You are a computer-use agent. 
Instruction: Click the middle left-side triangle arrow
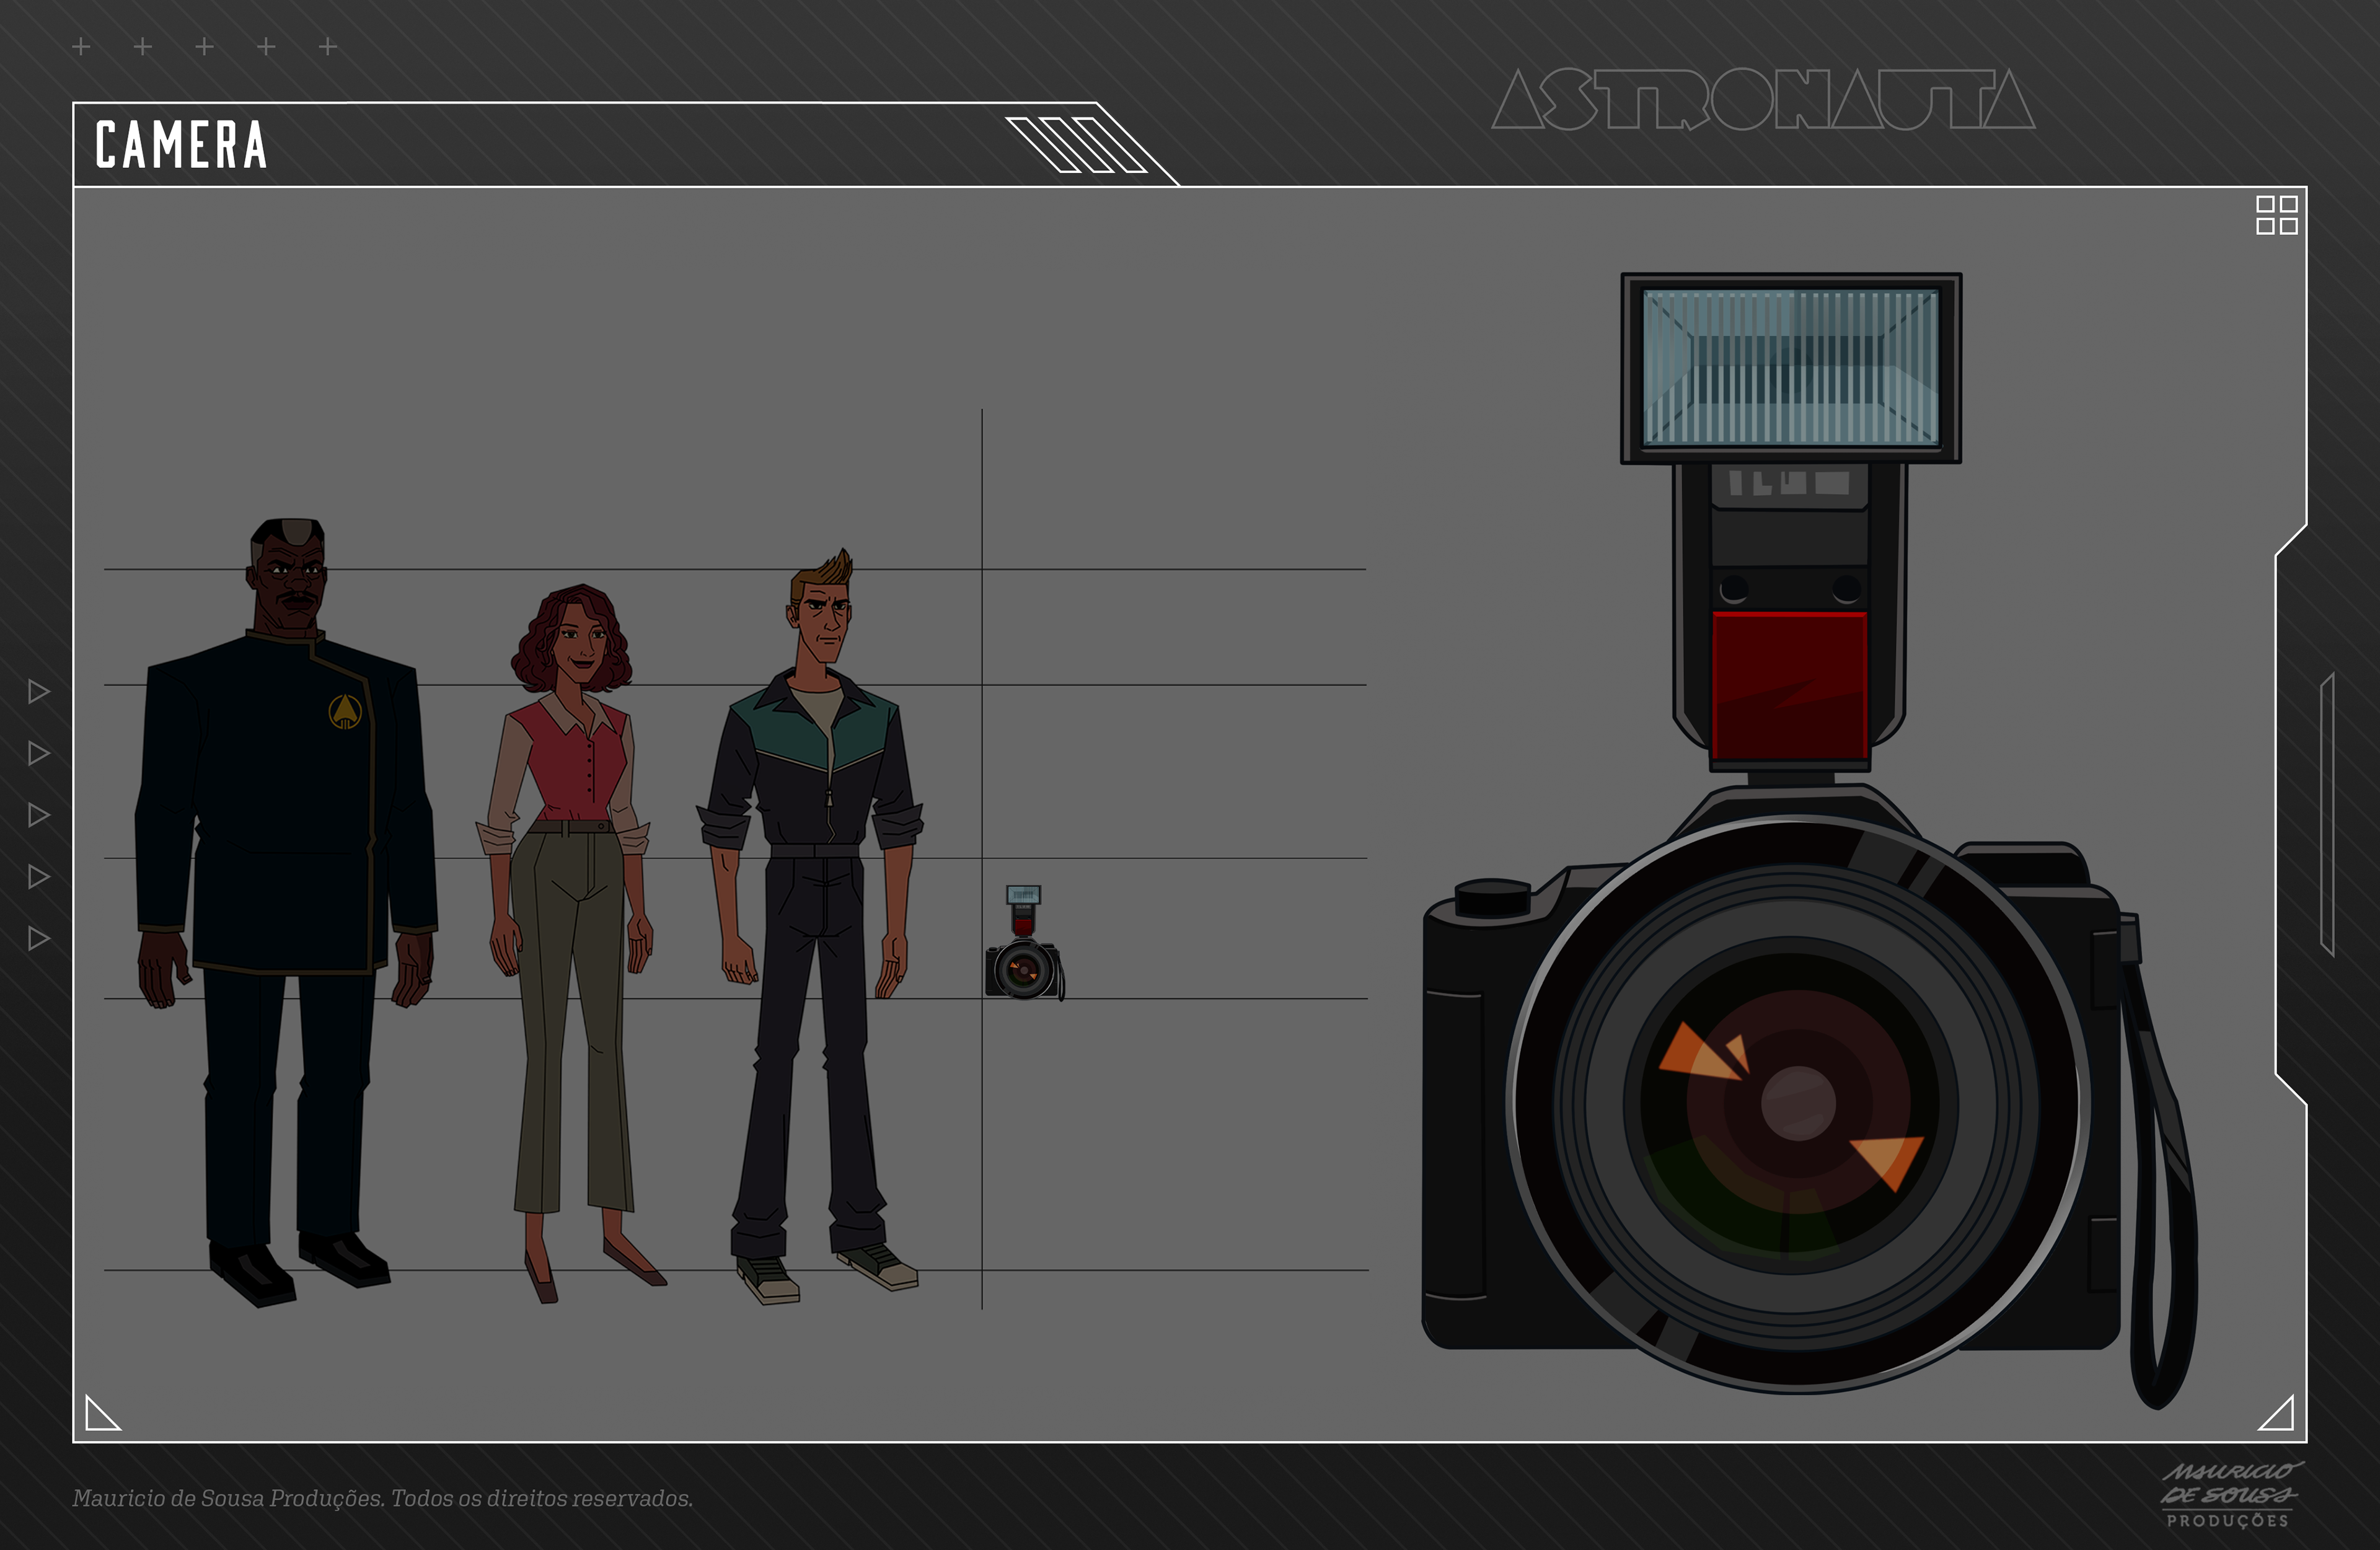(x=38, y=815)
